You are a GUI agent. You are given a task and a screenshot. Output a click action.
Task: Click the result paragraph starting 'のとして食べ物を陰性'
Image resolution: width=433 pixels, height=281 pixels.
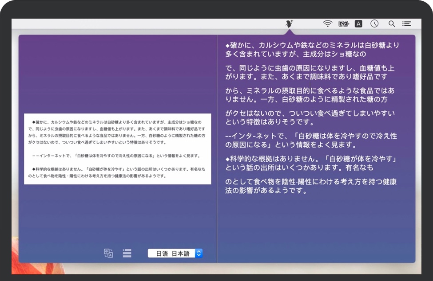pos(310,186)
